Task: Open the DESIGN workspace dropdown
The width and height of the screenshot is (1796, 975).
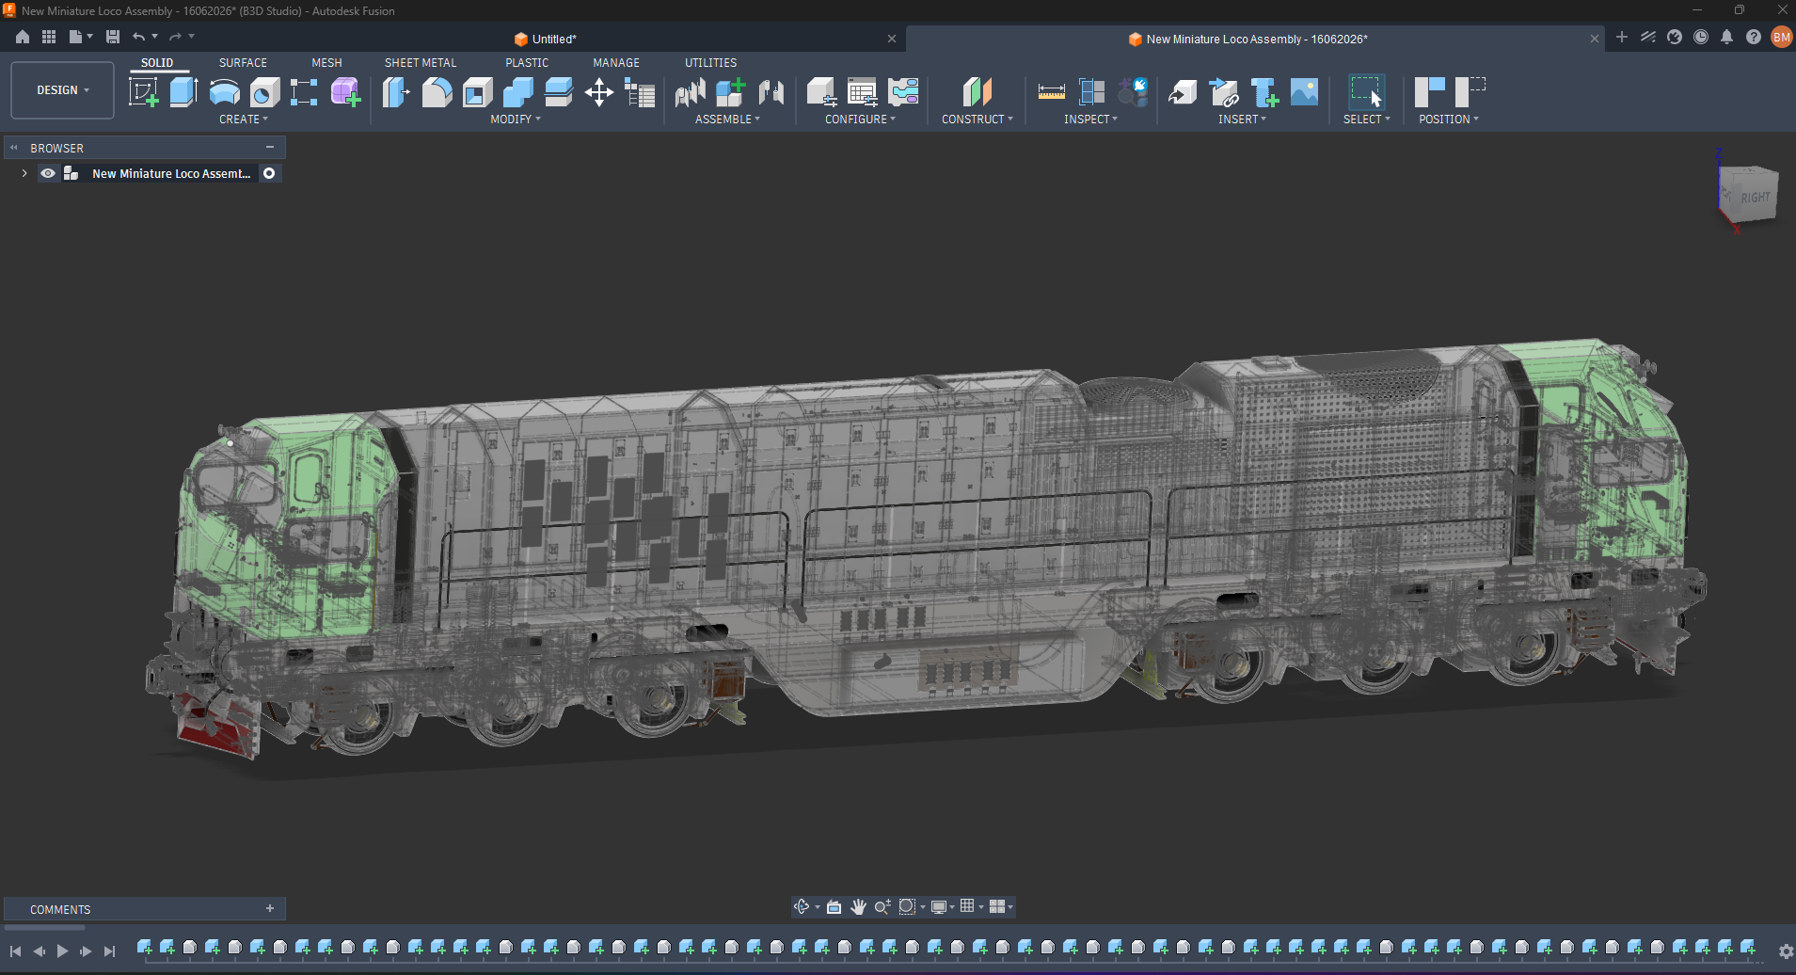Action: [62, 90]
